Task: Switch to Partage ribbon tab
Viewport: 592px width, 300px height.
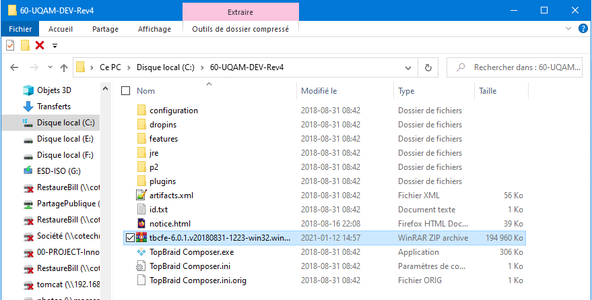Action: (105, 29)
